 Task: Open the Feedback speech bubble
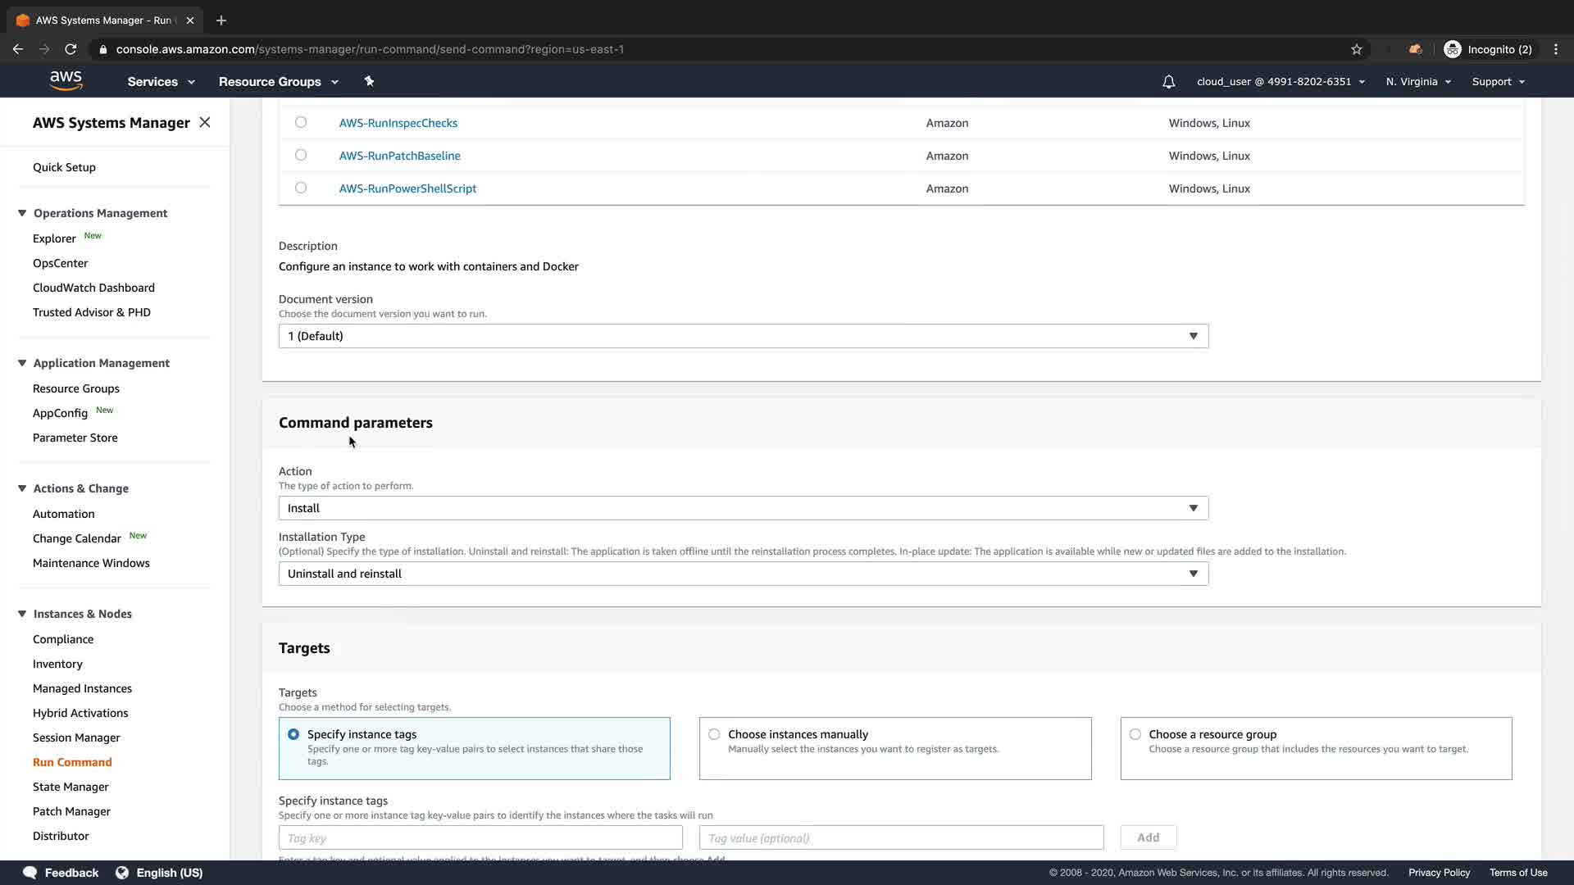coord(30,873)
